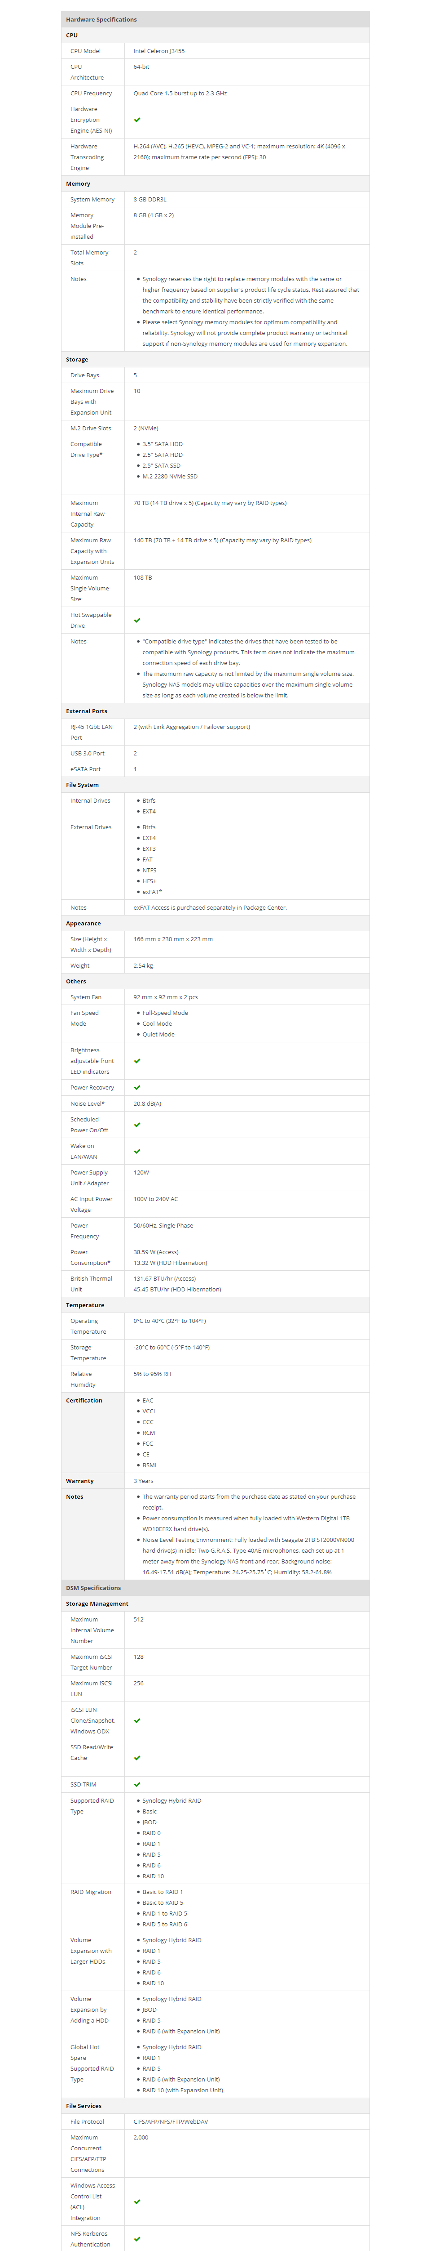Click the Intel Celeron J3455 CPU model text

pos(159,51)
